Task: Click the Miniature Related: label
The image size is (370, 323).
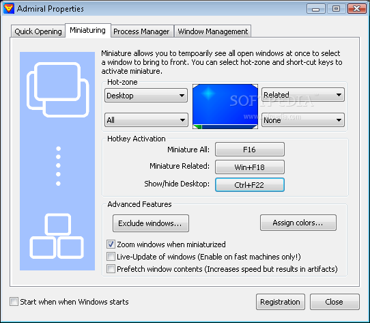Action: pyautogui.click(x=180, y=166)
